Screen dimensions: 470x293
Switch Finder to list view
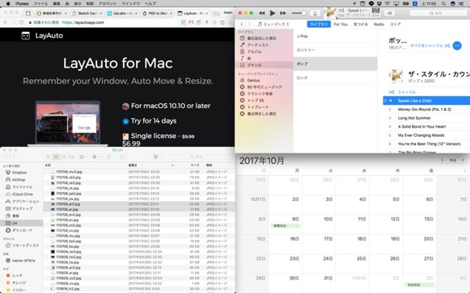(56, 156)
